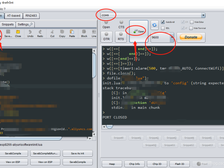Click the Donate button
The width and height of the screenshot is (224, 168).
pyautogui.click(x=191, y=37)
